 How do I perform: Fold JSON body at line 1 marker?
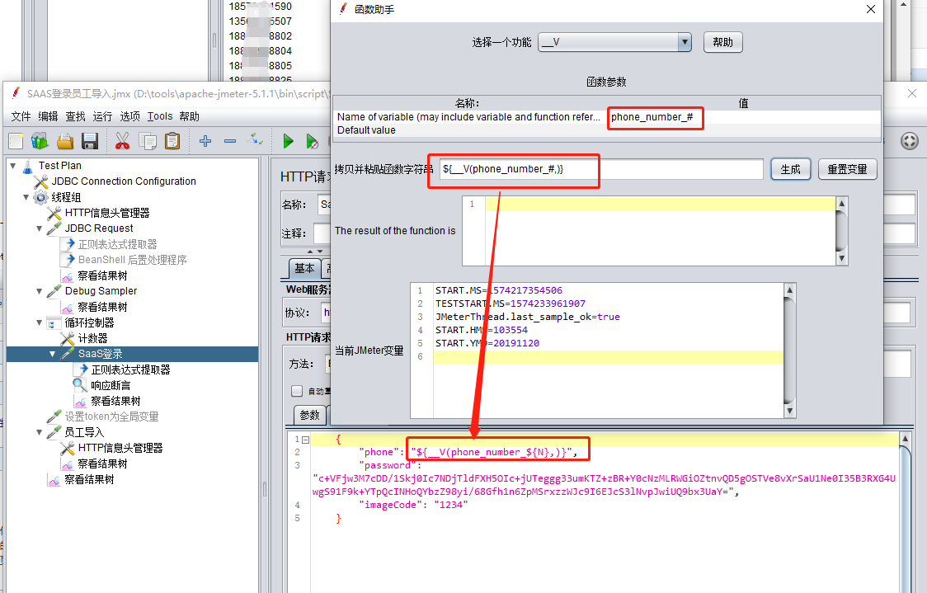coord(306,440)
